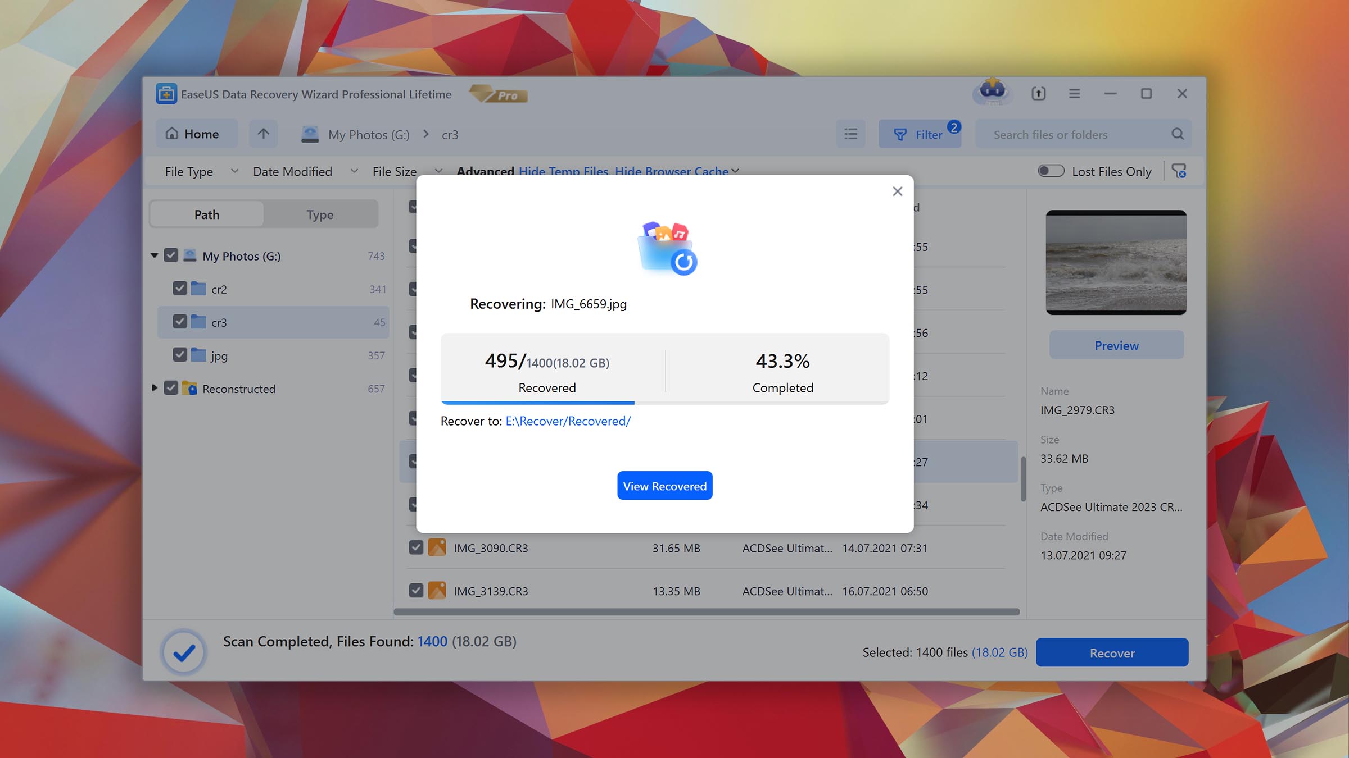
Task: Click the IMG_3139.CR3 file type icon
Action: pyautogui.click(x=437, y=591)
